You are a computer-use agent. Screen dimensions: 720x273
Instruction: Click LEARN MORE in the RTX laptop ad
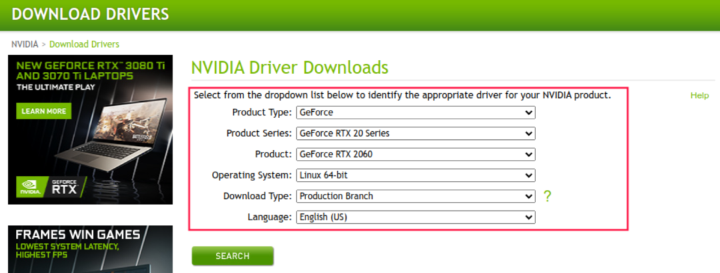43,111
